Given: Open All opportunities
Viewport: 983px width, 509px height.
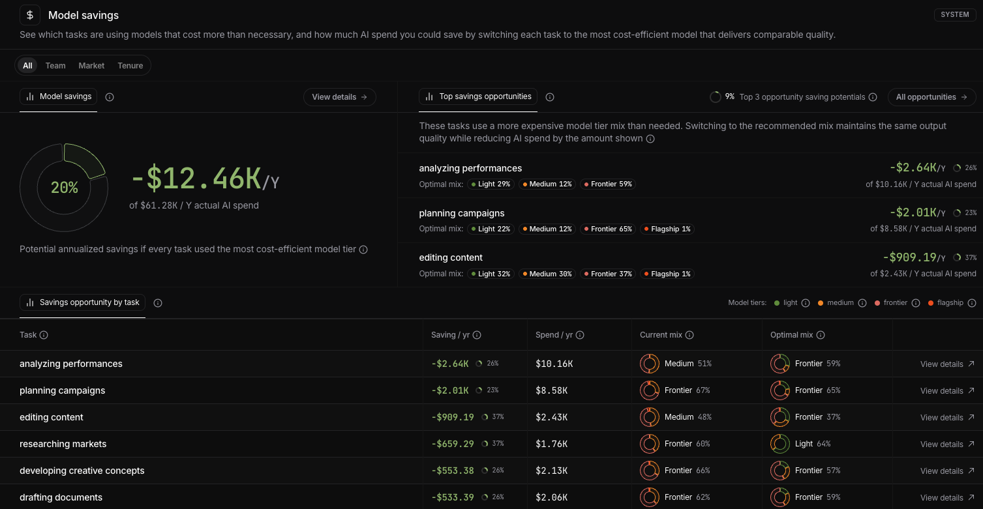Looking at the screenshot, I should (x=932, y=97).
